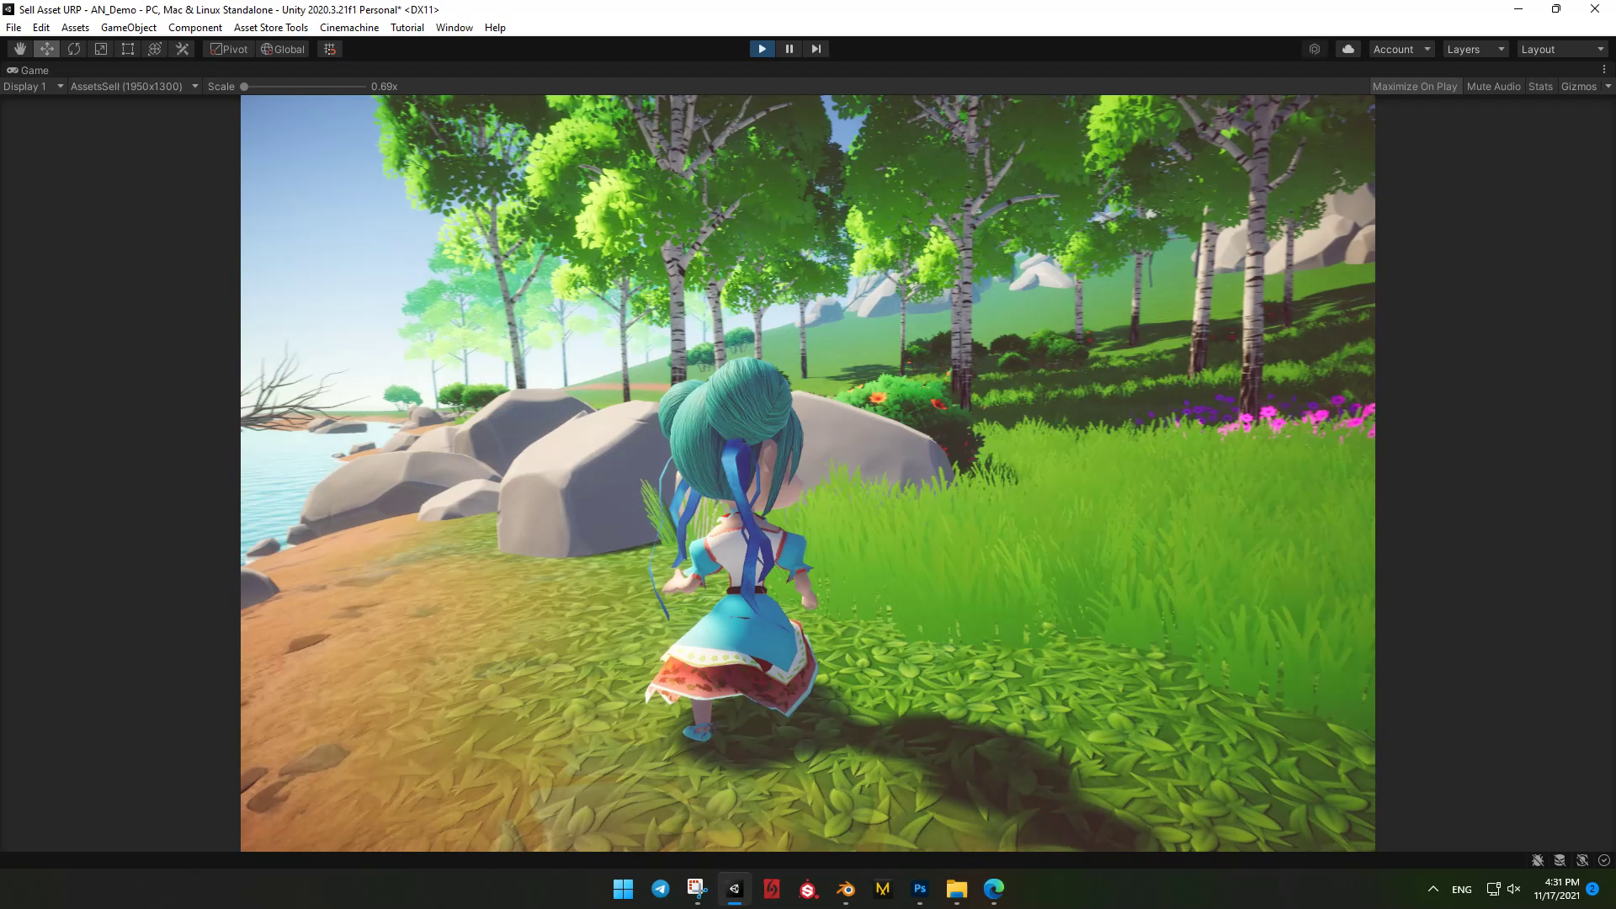1616x909 pixels.
Task: Open network status tray icon
Action: (1493, 889)
